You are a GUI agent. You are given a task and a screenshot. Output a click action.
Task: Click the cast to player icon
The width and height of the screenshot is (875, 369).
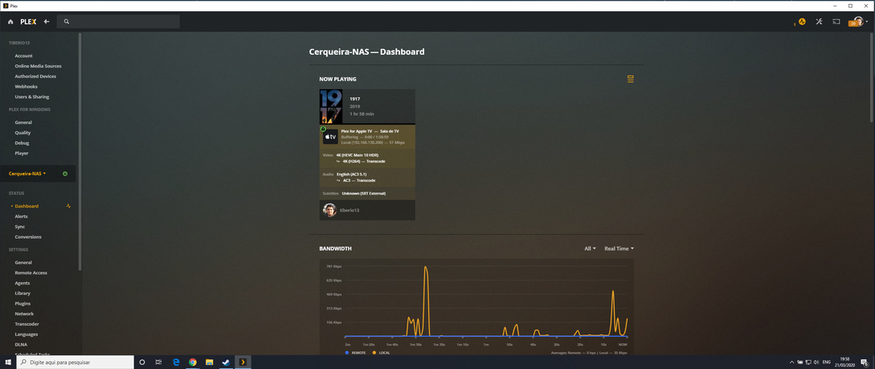[x=836, y=22]
